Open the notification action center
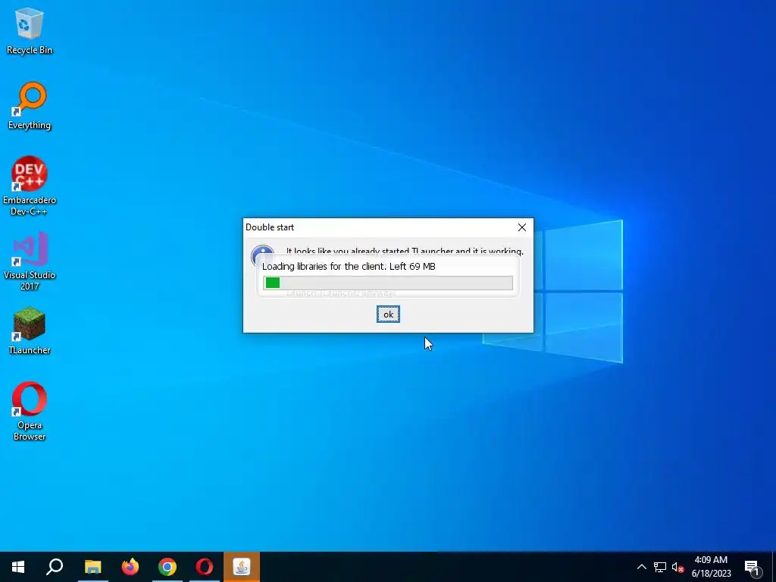The width and height of the screenshot is (776, 582). point(753,567)
